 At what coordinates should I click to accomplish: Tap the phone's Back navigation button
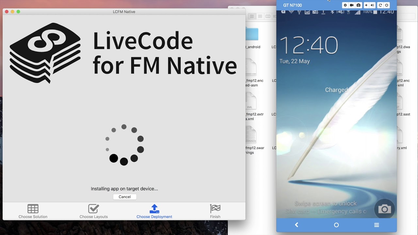(x=297, y=225)
